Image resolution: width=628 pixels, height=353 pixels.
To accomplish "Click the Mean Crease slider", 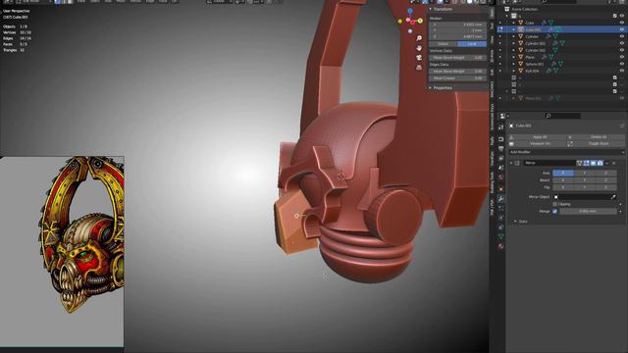I will pos(458,78).
